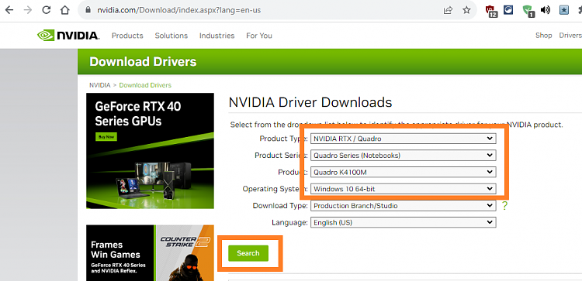Screen dimensions: 582x281
Task: Click the Download Drivers breadcrumb link
Action: 145,85
